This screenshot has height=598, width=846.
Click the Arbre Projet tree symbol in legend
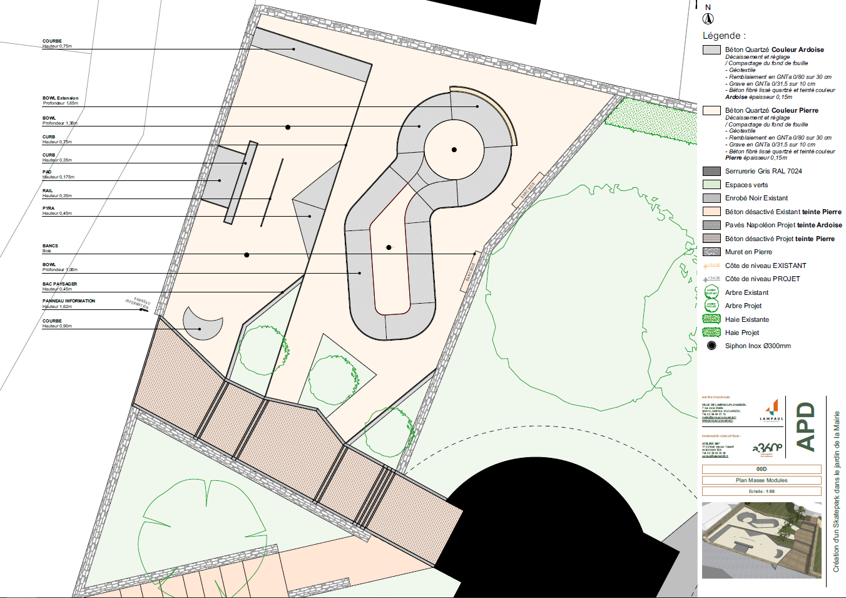[711, 306]
